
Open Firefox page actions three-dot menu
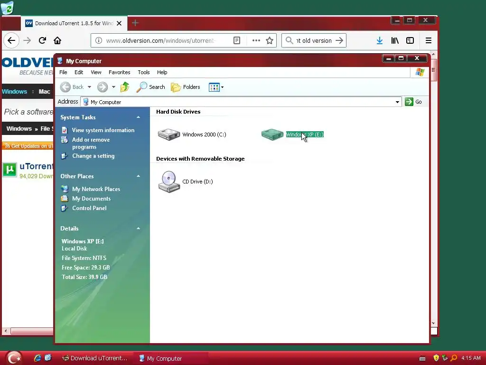[x=256, y=41]
